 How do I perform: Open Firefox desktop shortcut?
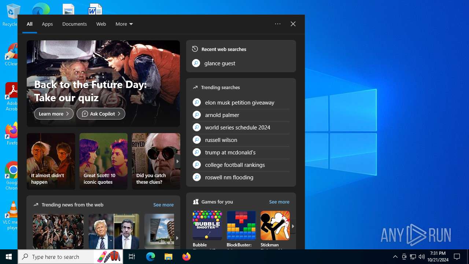point(12,134)
